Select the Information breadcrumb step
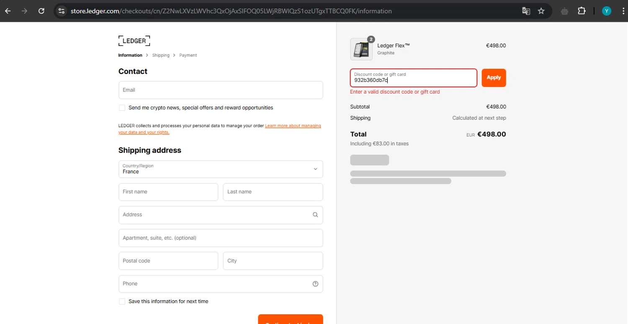The image size is (628, 324). pyautogui.click(x=130, y=55)
